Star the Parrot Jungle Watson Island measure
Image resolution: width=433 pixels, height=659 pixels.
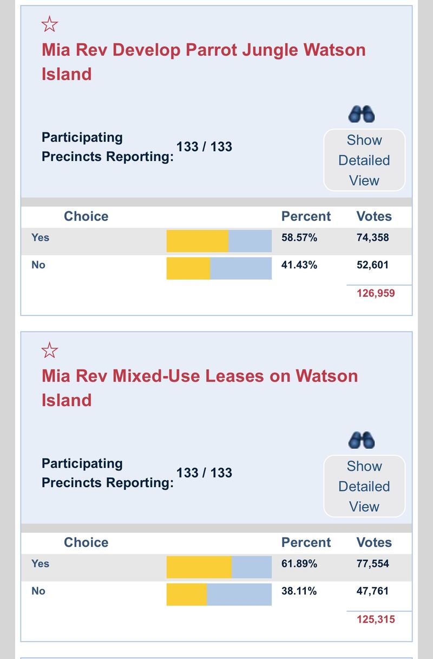[50, 24]
